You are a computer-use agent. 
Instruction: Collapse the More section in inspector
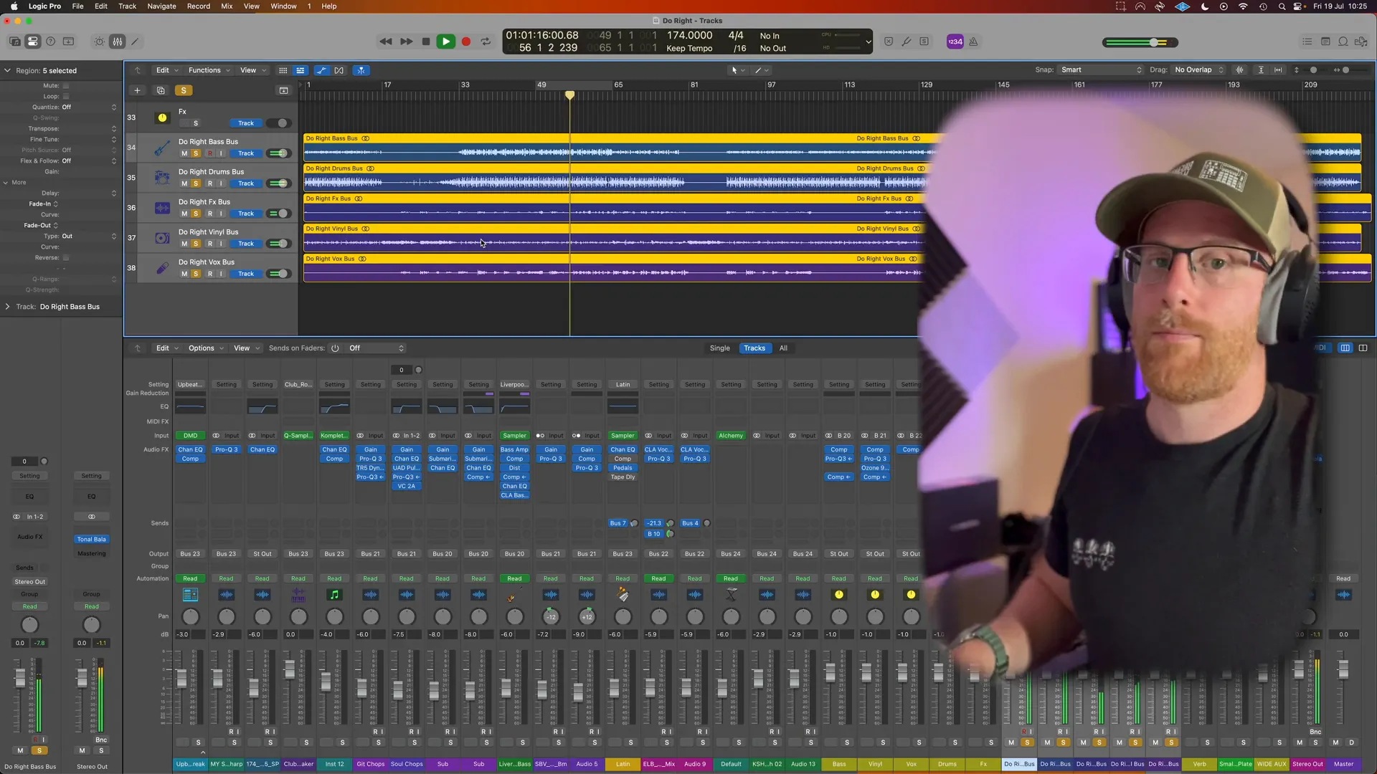click(x=6, y=182)
